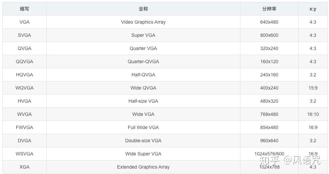Screen dimensions: 329x174
Task: Click the SVGA abbreviation cell
Action: (24, 35)
